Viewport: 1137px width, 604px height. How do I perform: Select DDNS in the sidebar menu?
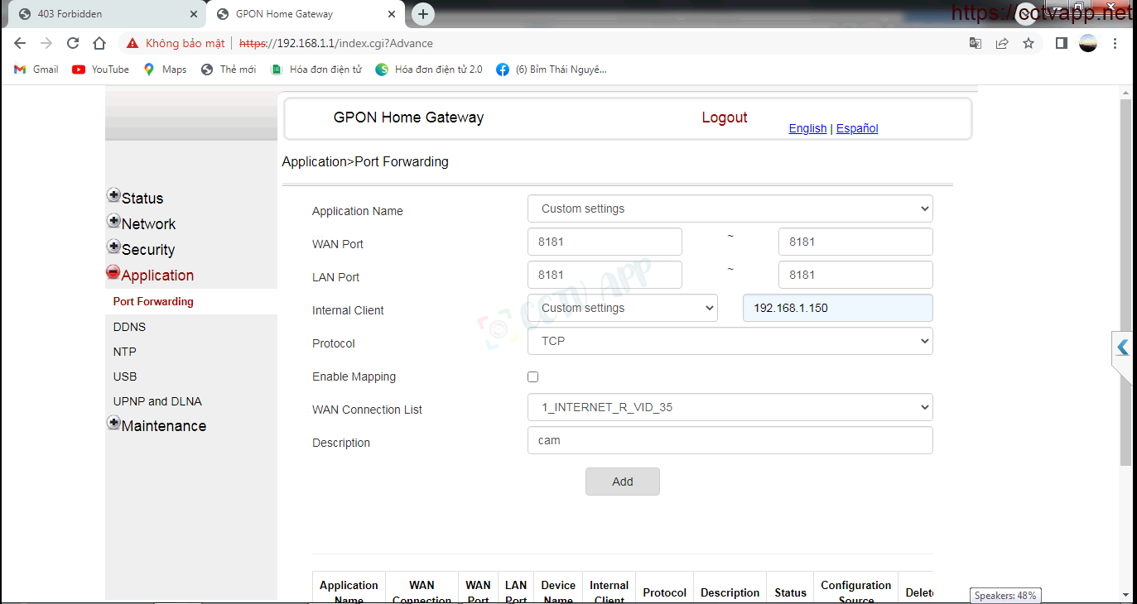tap(129, 327)
